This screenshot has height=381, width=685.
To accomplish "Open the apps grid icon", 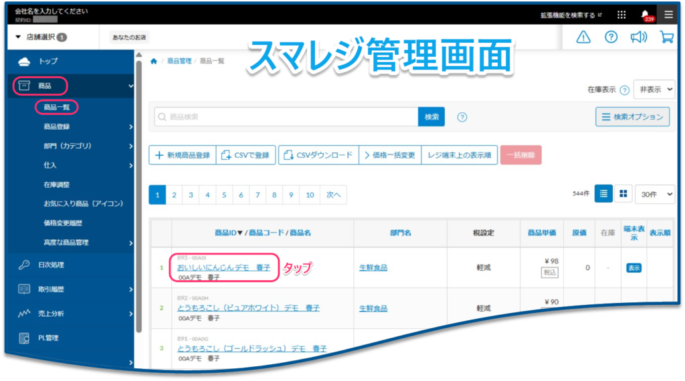I will pos(621,15).
